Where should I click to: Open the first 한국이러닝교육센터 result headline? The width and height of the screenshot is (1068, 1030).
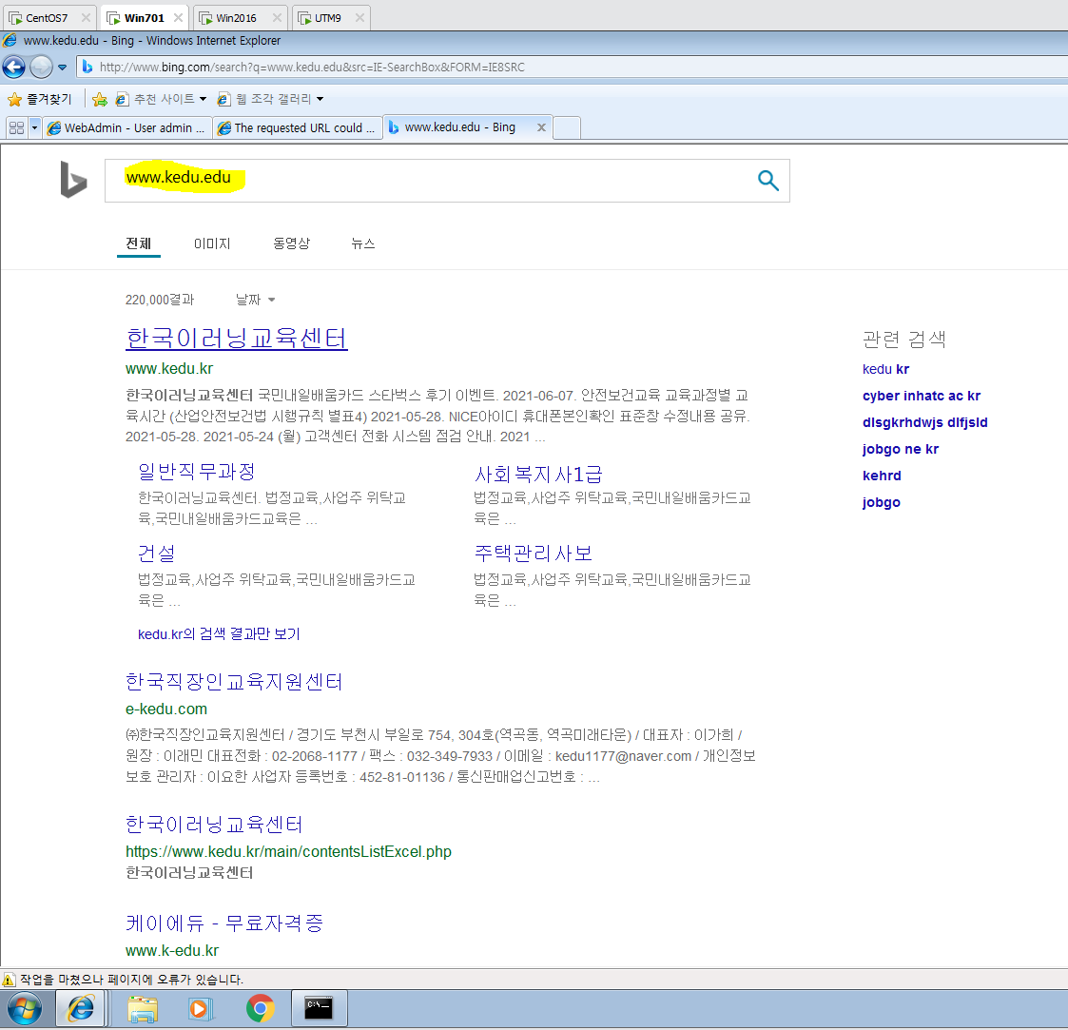coord(237,338)
